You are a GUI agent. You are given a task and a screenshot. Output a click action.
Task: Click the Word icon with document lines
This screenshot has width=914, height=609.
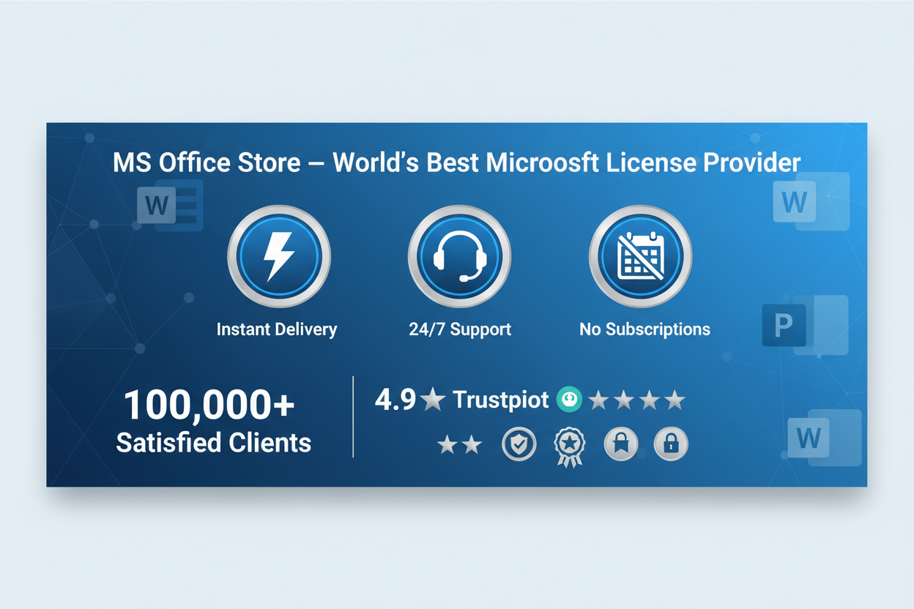[x=169, y=205]
